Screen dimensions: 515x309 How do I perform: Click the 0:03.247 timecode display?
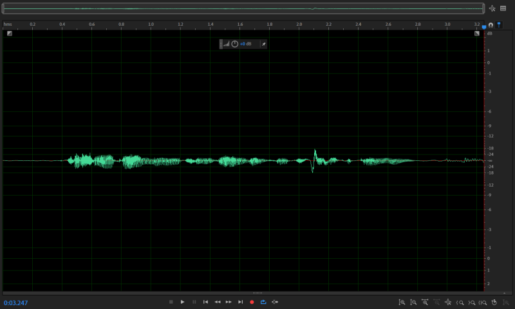(15, 303)
